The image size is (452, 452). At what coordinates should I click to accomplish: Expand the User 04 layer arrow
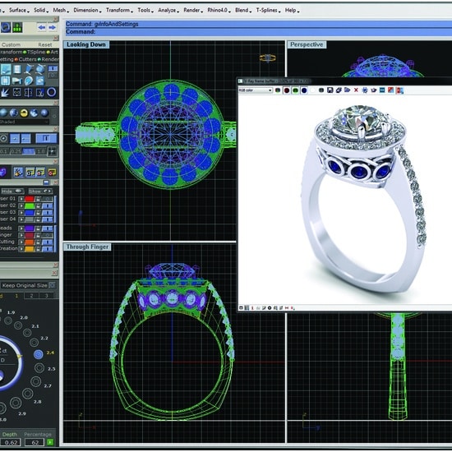(21, 219)
